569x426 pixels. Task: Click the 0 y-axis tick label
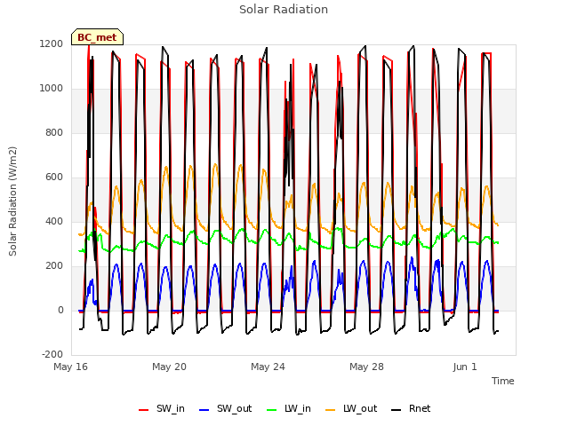pos(60,310)
